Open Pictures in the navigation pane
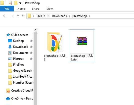The height and width of the screenshot is (105, 134). tap(18, 59)
